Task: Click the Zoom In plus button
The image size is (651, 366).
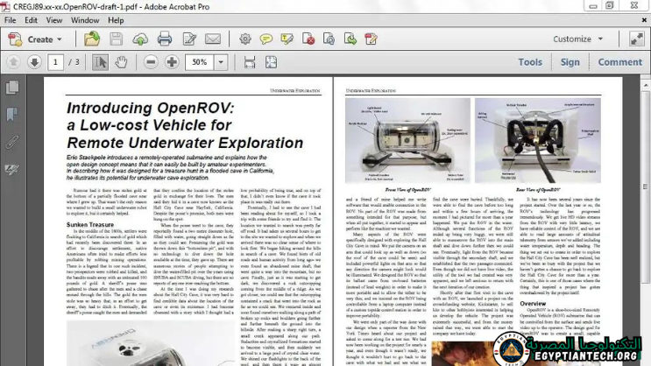Action: pyautogui.click(x=172, y=62)
